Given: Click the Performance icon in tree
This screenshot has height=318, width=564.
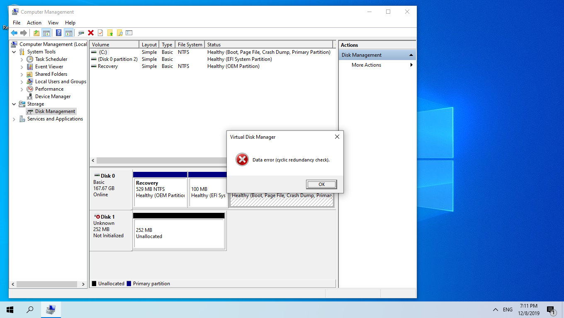Looking at the screenshot, I should (30, 89).
